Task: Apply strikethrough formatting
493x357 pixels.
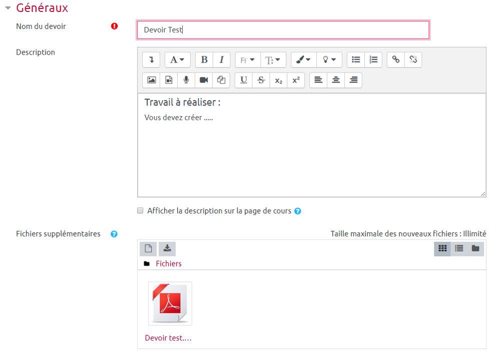Action: tap(261, 80)
